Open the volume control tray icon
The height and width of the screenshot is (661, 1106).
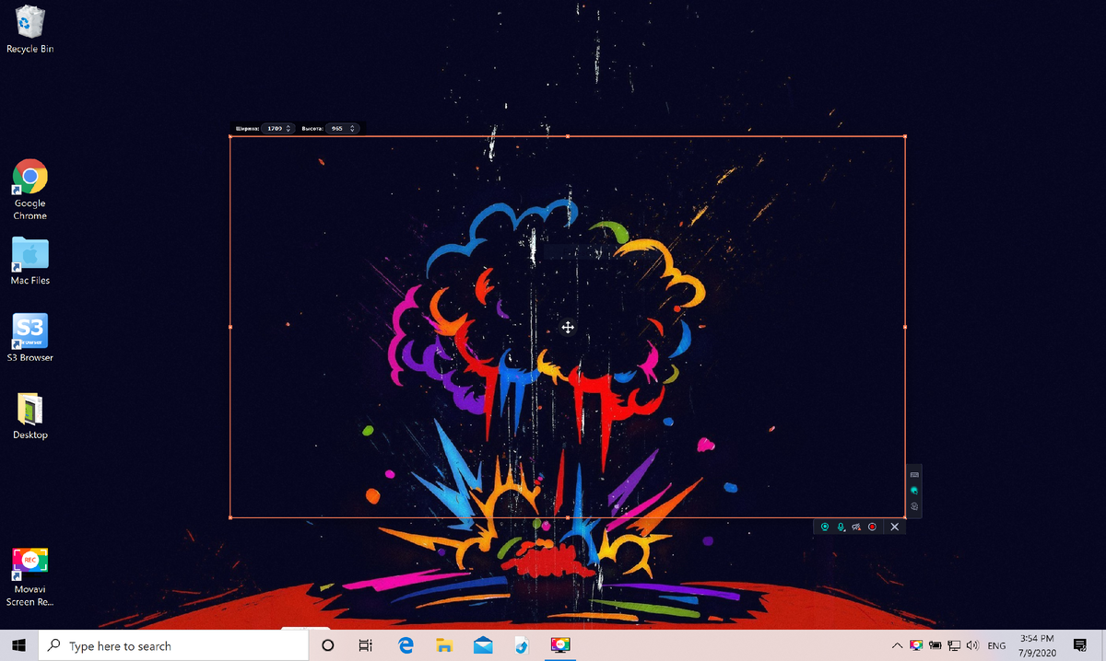point(972,646)
